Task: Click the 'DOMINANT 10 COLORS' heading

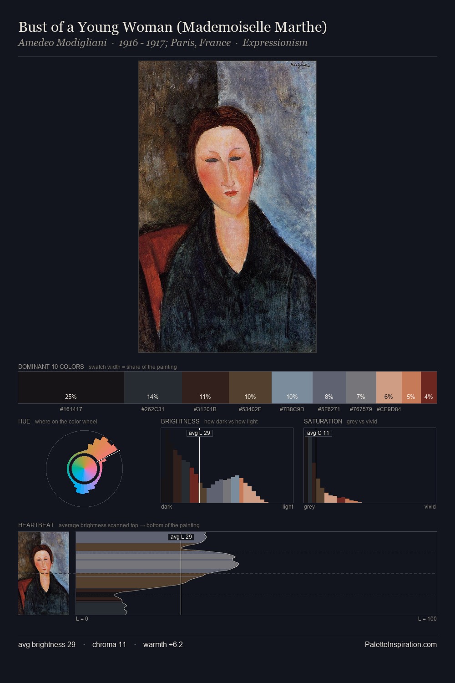Action: click(51, 367)
